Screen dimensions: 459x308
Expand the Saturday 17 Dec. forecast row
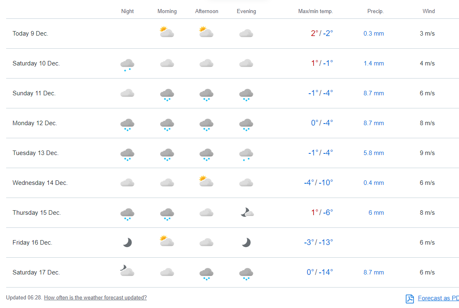(36, 272)
